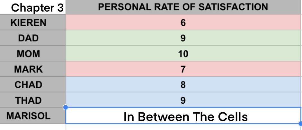Click the empty cell below the selected cell
Image resolution: width=302 pixels, height=130 pixels.
pos(183,127)
